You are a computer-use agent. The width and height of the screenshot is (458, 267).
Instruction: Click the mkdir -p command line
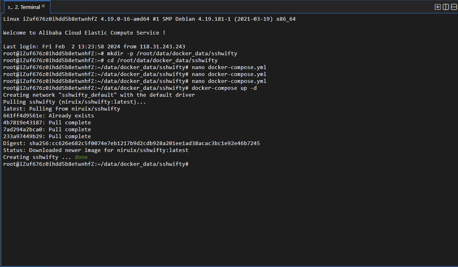click(x=120, y=54)
